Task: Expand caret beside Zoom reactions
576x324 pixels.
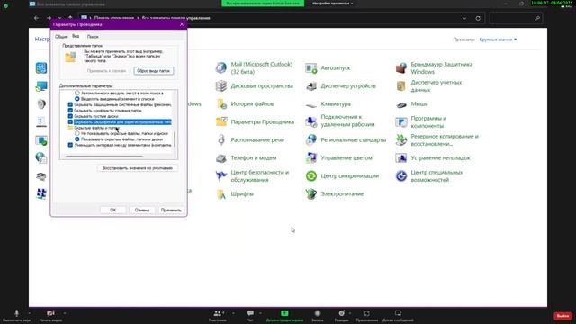Action: [350, 313]
